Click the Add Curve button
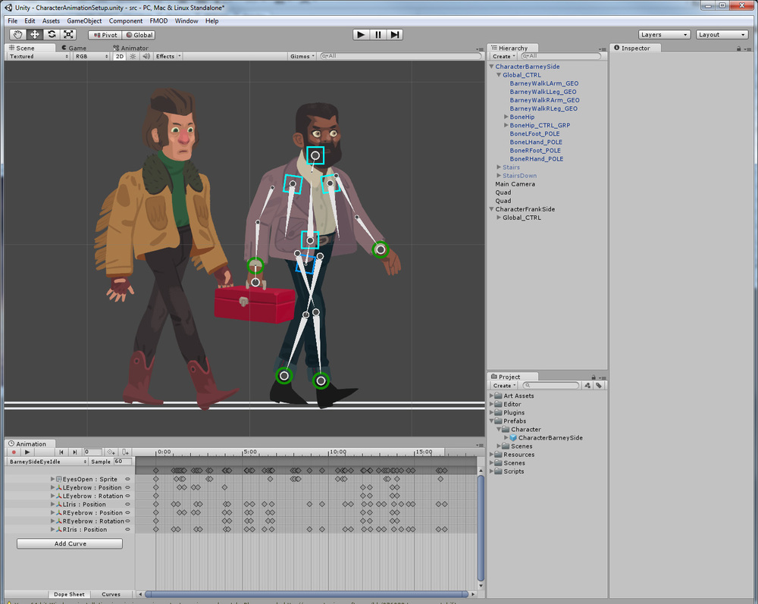Viewport: 758px width, 604px height. (70, 543)
